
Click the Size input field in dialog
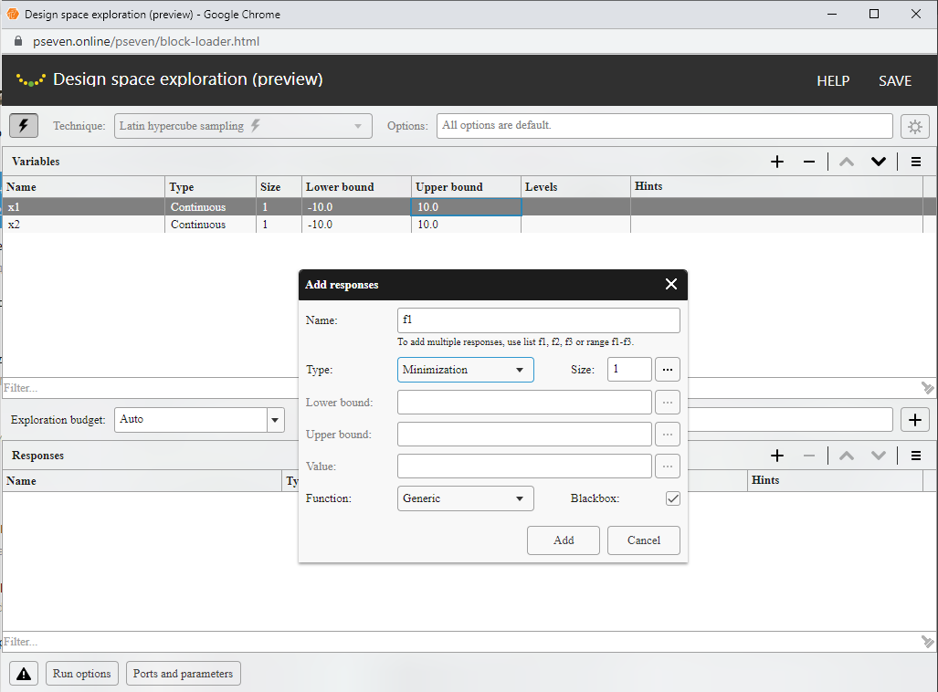pyautogui.click(x=629, y=370)
